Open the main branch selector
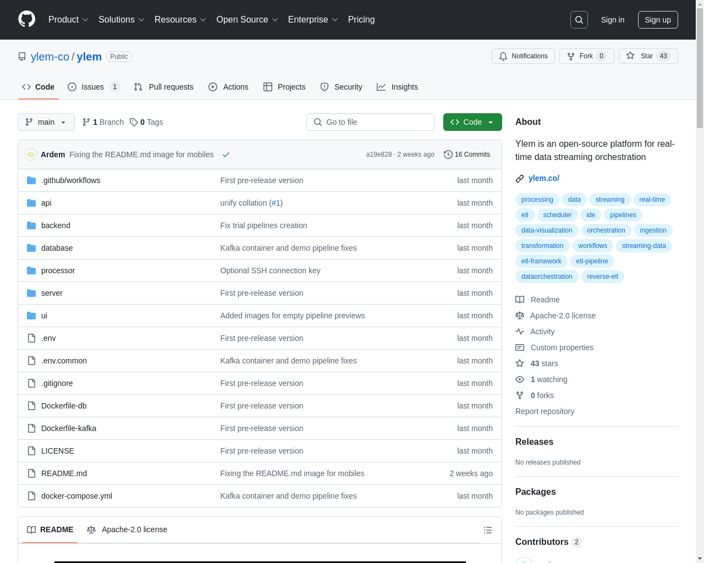The width and height of the screenshot is (704, 563). click(x=46, y=122)
